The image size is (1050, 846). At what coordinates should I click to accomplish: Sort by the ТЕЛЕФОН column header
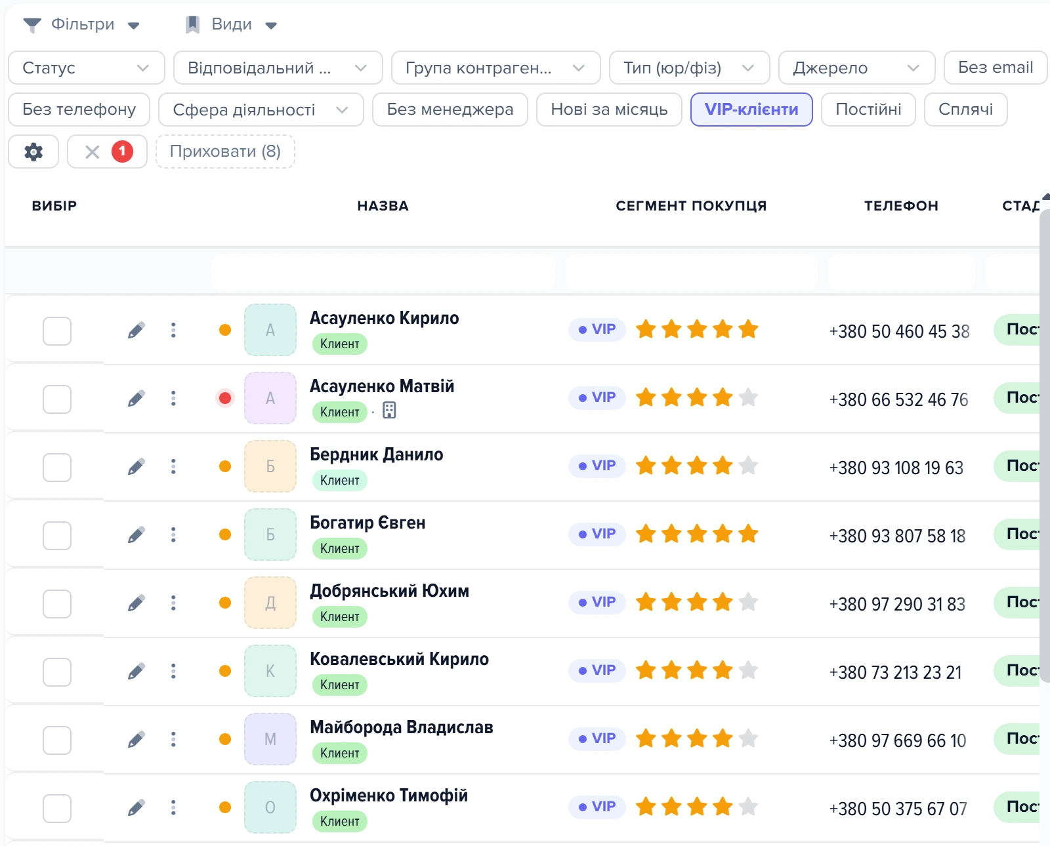[x=901, y=206]
